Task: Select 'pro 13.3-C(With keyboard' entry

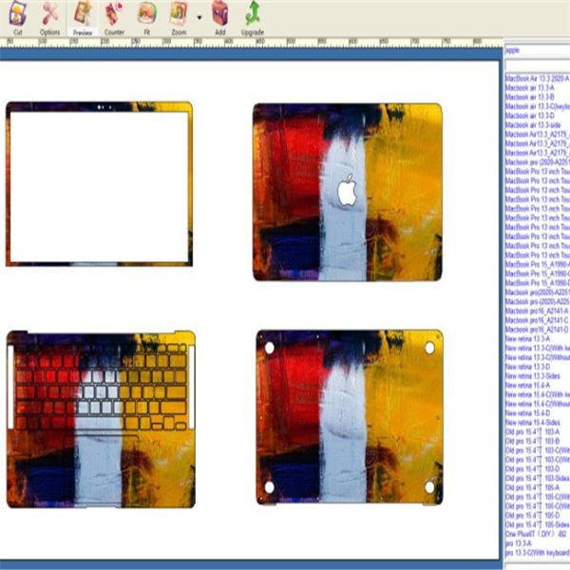Action: point(537,553)
